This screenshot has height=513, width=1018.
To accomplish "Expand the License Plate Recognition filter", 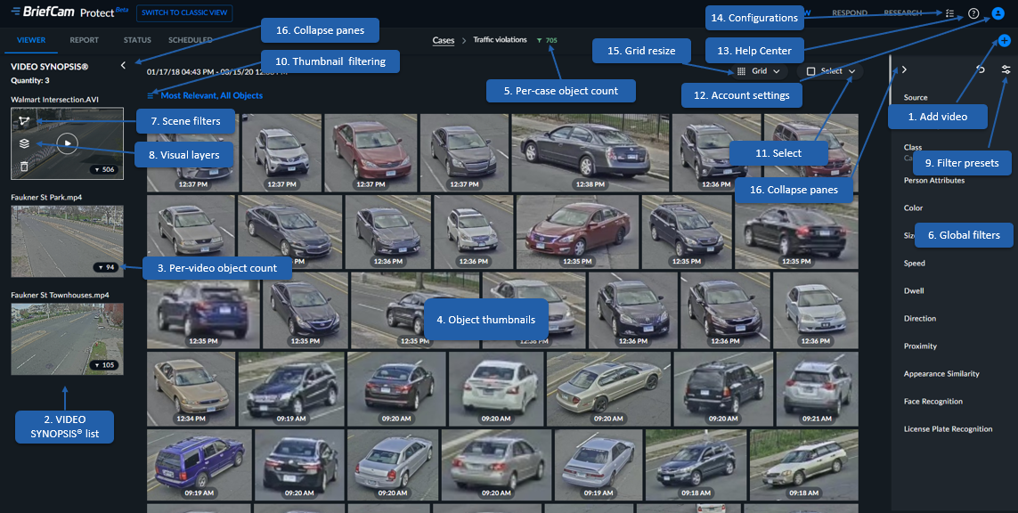I will [948, 429].
